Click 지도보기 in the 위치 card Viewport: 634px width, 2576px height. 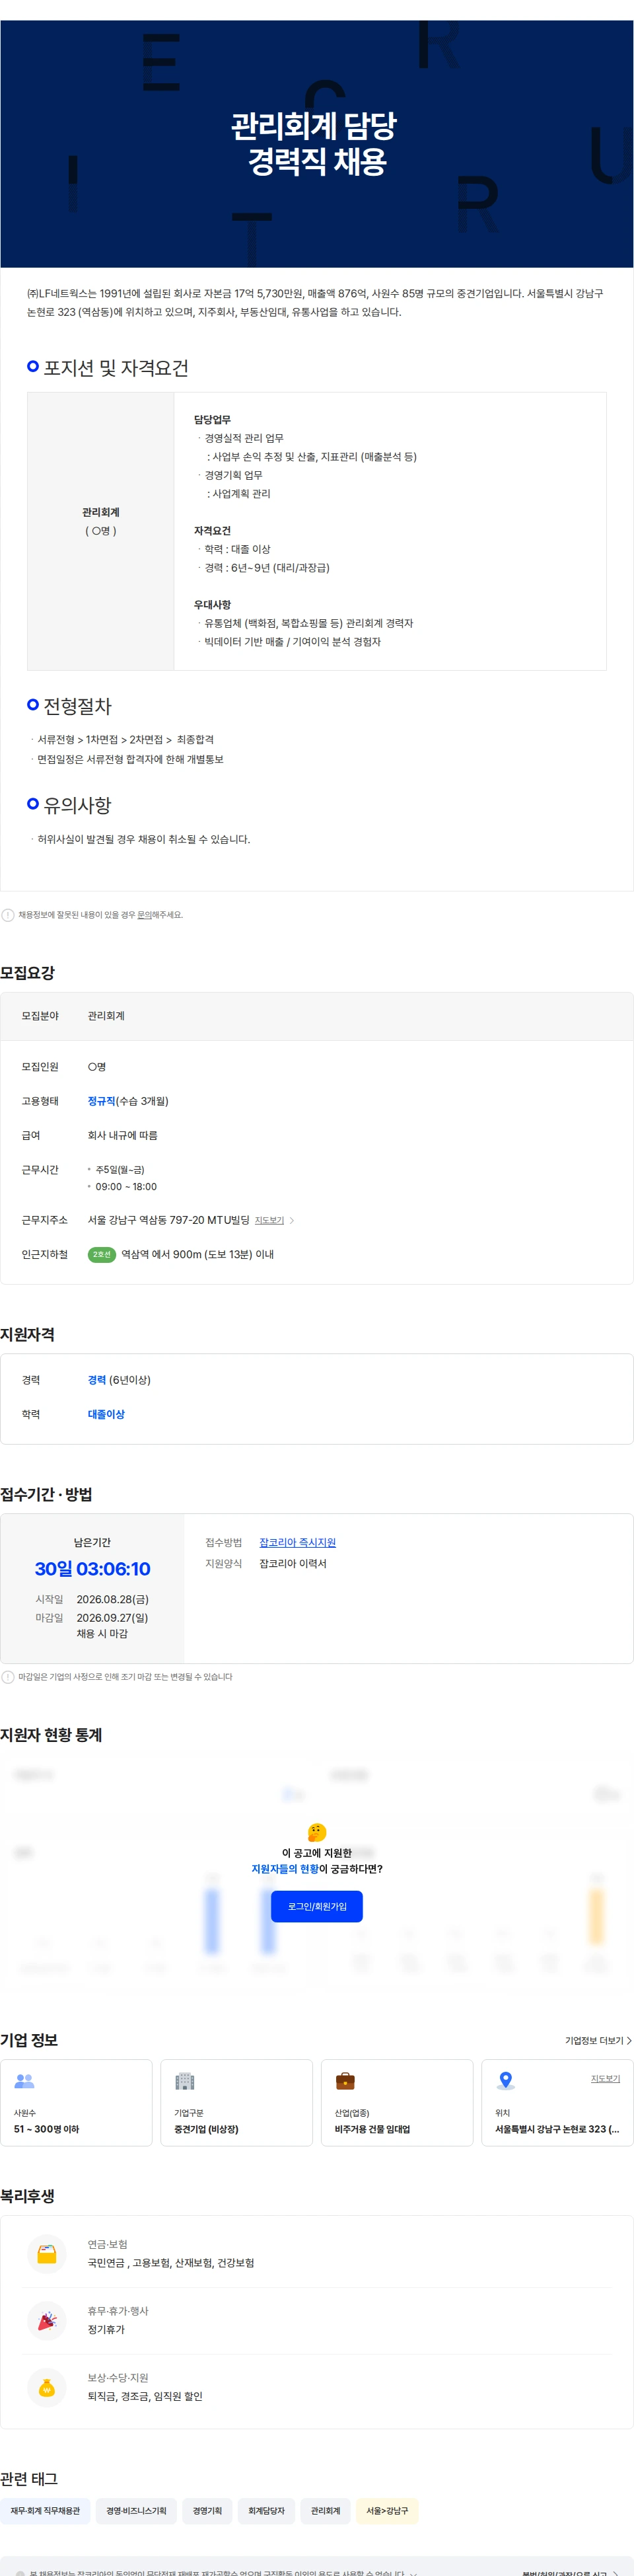tap(605, 2078)
